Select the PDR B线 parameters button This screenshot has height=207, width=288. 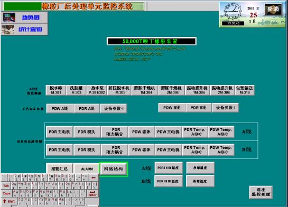(x=198, y=108)
